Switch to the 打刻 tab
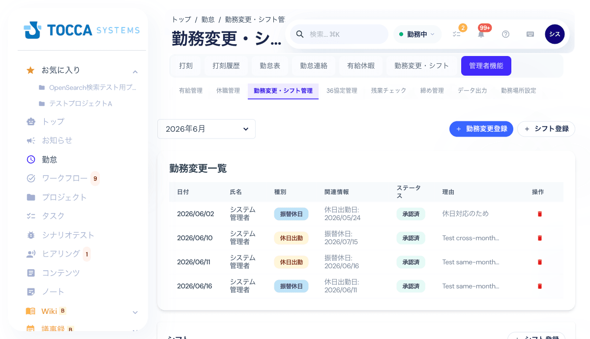Screen dimensions: 590x339 pos(186,66)
